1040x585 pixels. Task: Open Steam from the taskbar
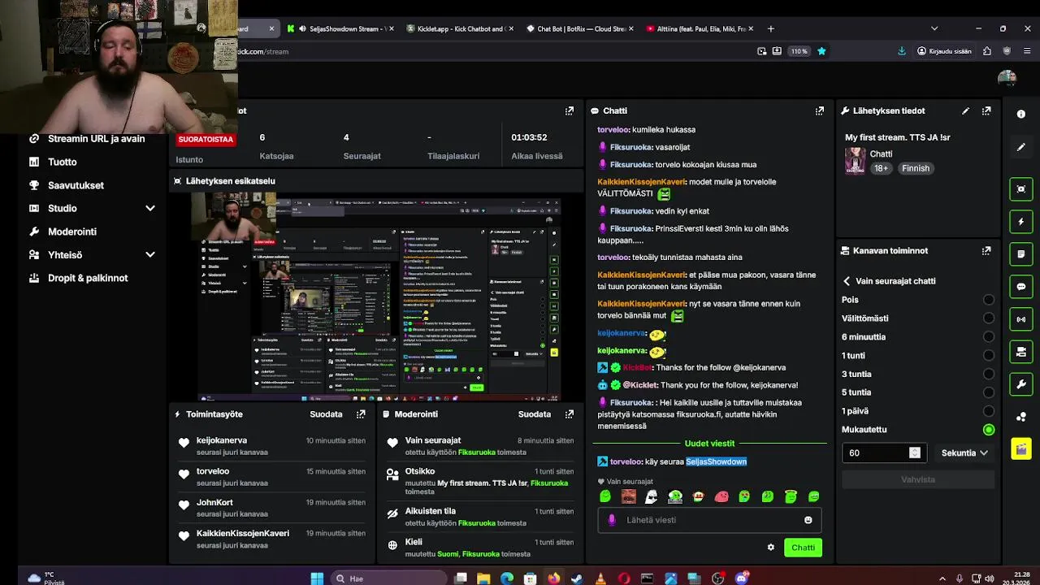(577, 578)
